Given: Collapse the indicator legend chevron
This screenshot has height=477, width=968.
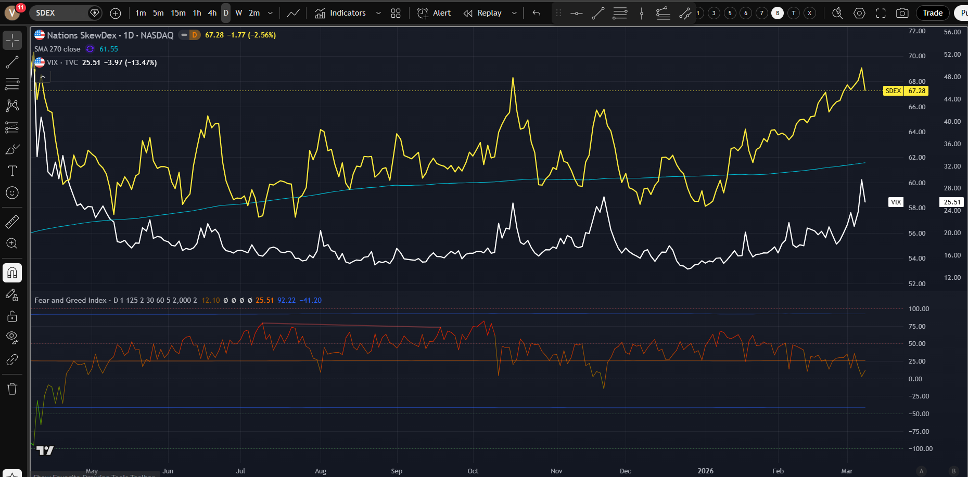Looking at the screenshot, I should [43, 77].
